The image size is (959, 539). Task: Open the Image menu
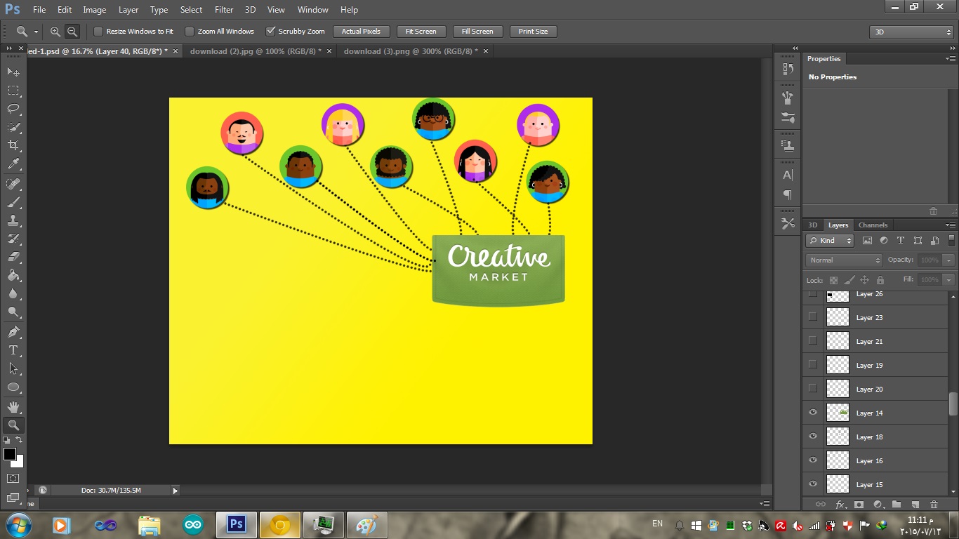point(95,10)
